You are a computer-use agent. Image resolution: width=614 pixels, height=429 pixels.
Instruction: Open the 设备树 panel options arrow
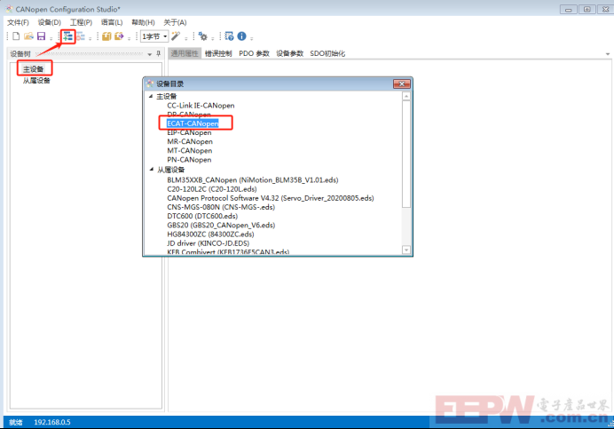click(x=150, y=54)
